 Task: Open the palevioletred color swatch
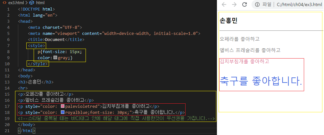pos(63,107)
